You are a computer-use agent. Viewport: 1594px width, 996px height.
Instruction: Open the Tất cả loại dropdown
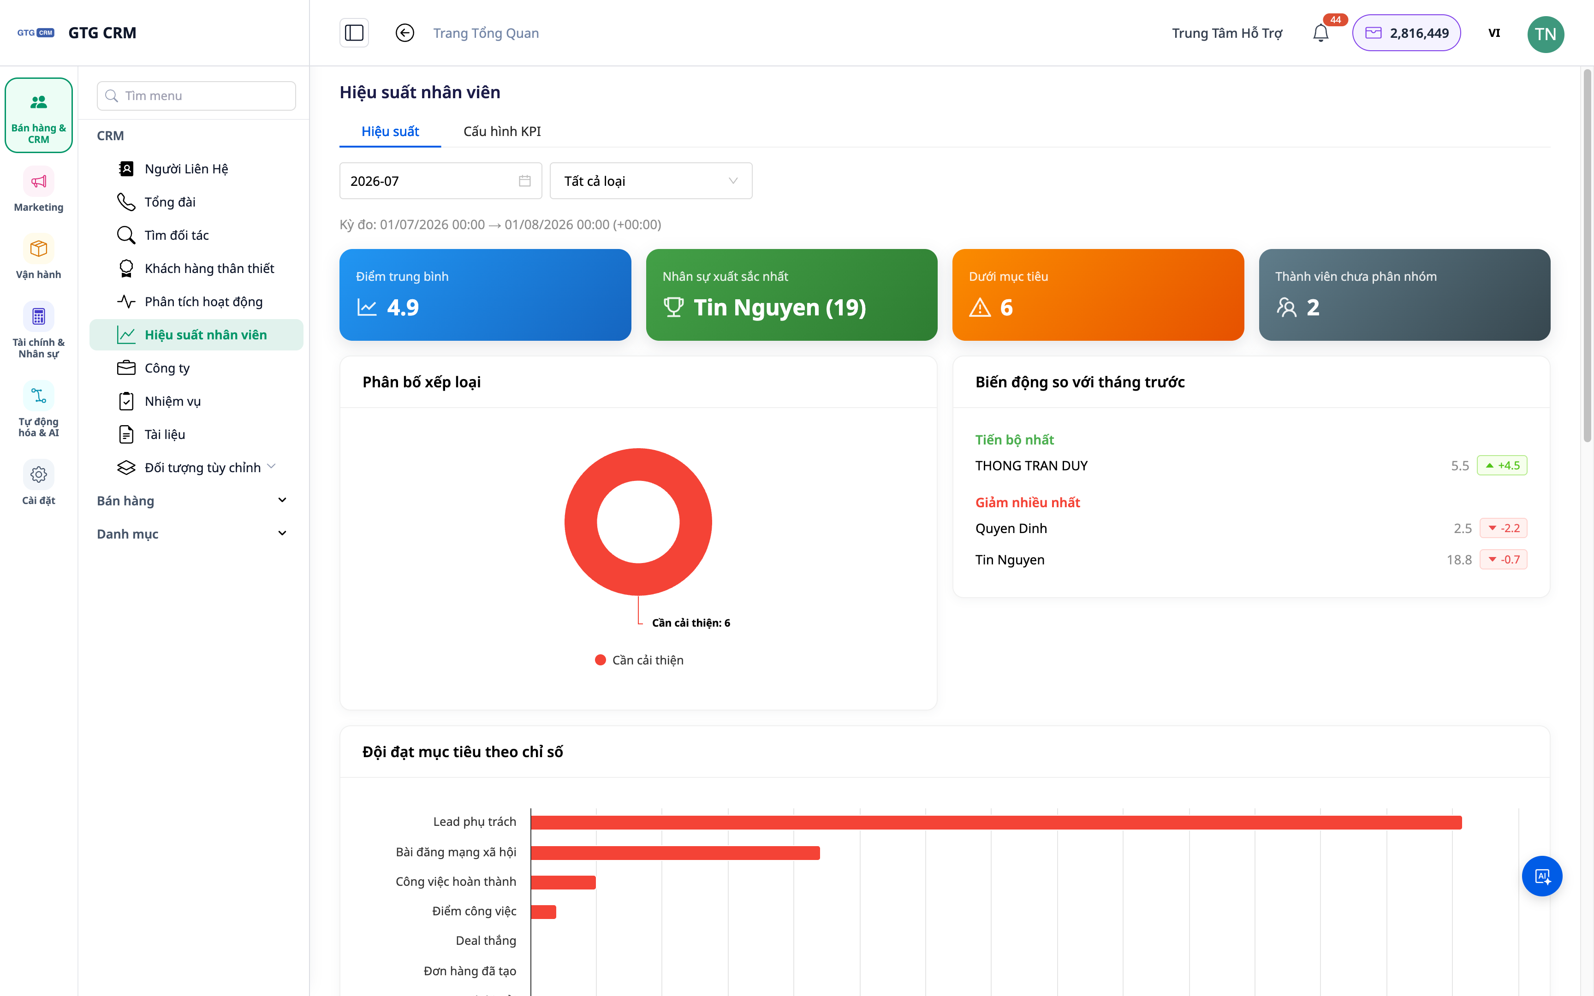(651, 181)
